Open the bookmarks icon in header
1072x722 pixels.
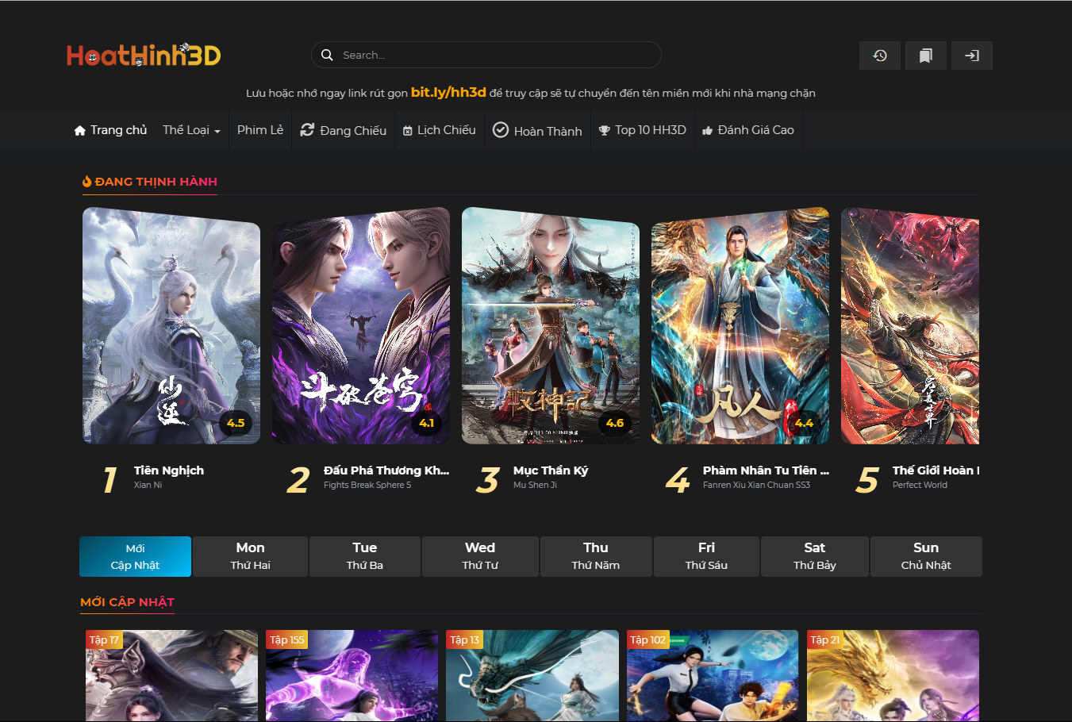925,56
